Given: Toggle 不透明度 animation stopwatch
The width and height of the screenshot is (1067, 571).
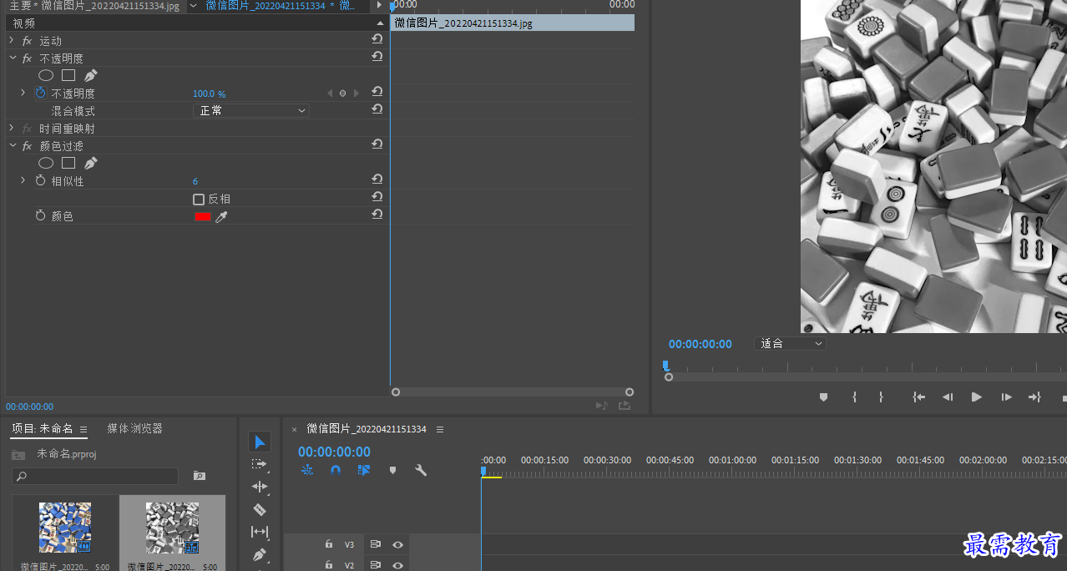Looking at the screenshot, I should pyautogui.click(x=40, y=93).
